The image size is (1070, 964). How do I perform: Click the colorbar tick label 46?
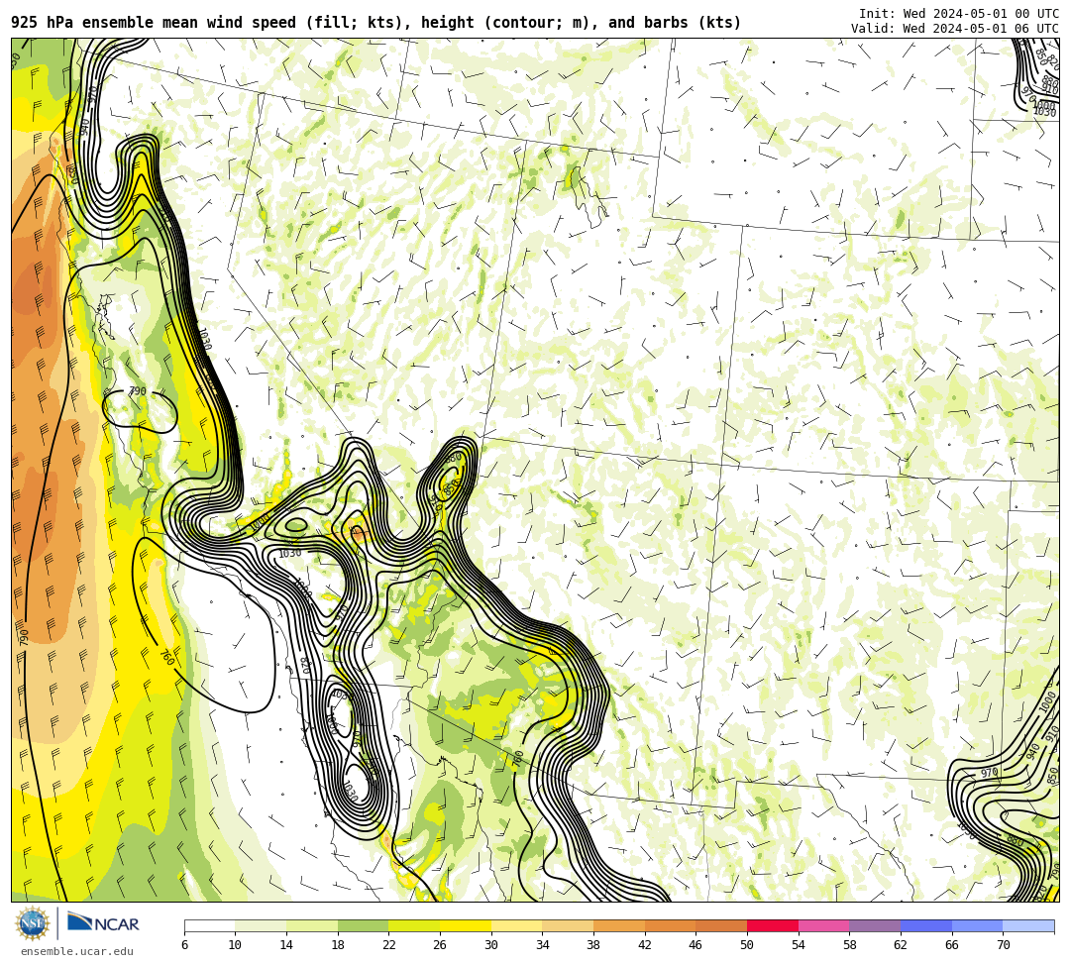(x=696, y=945)
